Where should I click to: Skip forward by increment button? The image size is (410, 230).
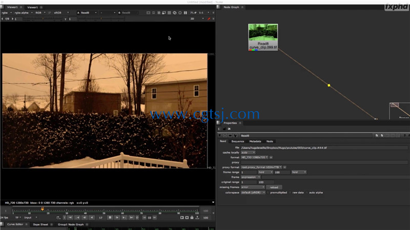155,218
